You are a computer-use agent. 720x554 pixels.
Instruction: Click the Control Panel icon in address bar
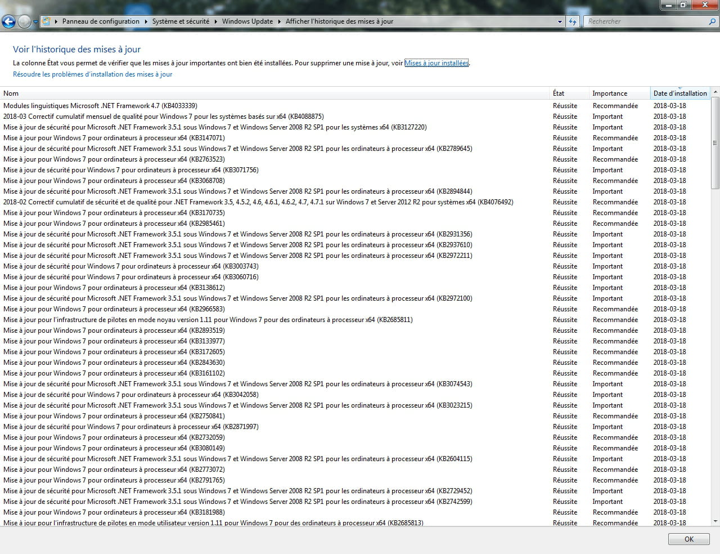[47, 21]
